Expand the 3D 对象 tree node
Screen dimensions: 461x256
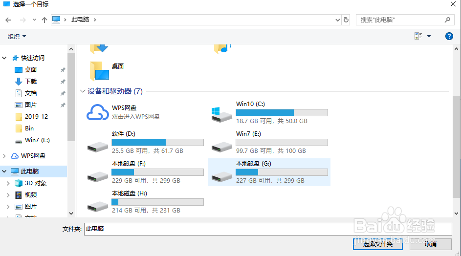click(8, 183)
